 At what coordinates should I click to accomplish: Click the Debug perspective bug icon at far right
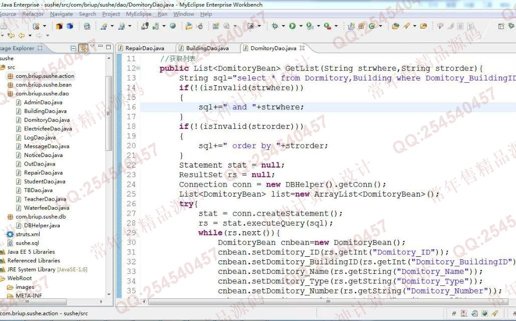(511, 26)
